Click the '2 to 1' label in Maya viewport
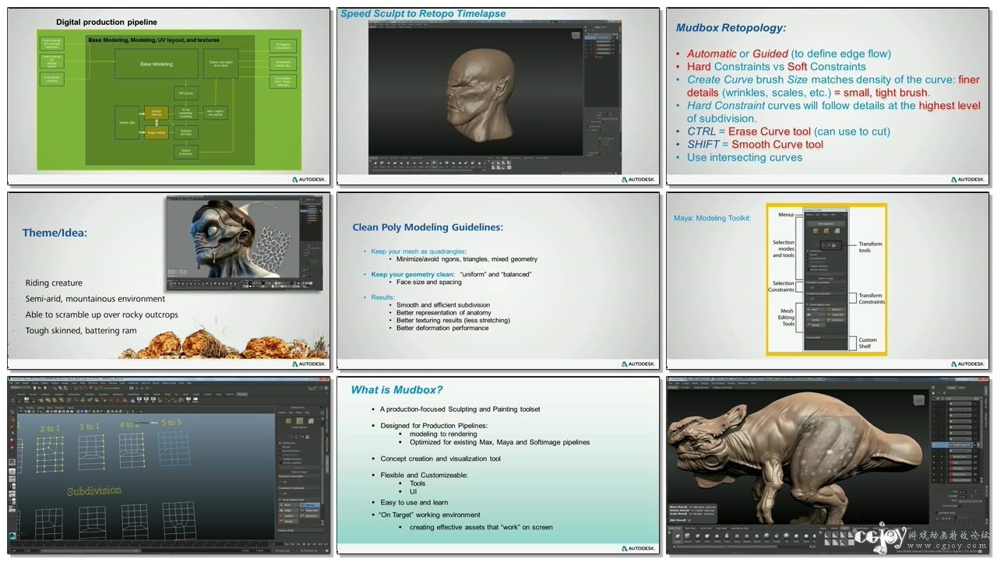This screenshot has height=562, width=997. (50, 429)
